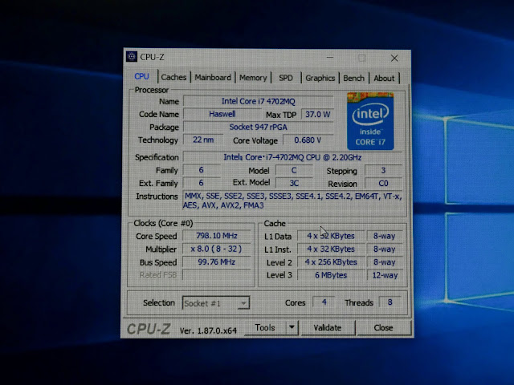Click the Validate button
The width and height of the screenshot is (514, 385).
click(x=328, y=328)
